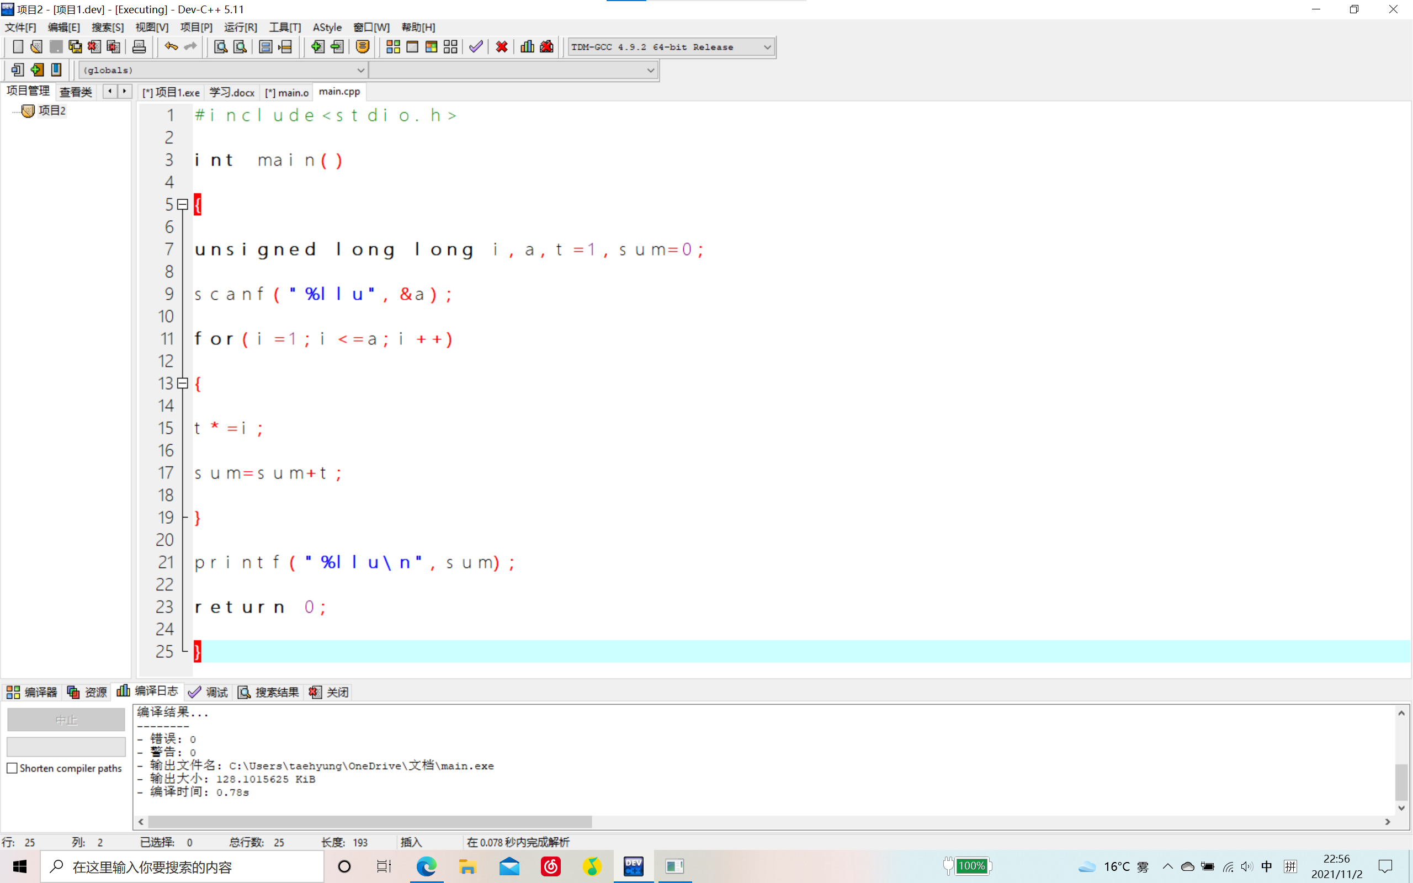Open the 运行[R] menu

tap(240, 28)
